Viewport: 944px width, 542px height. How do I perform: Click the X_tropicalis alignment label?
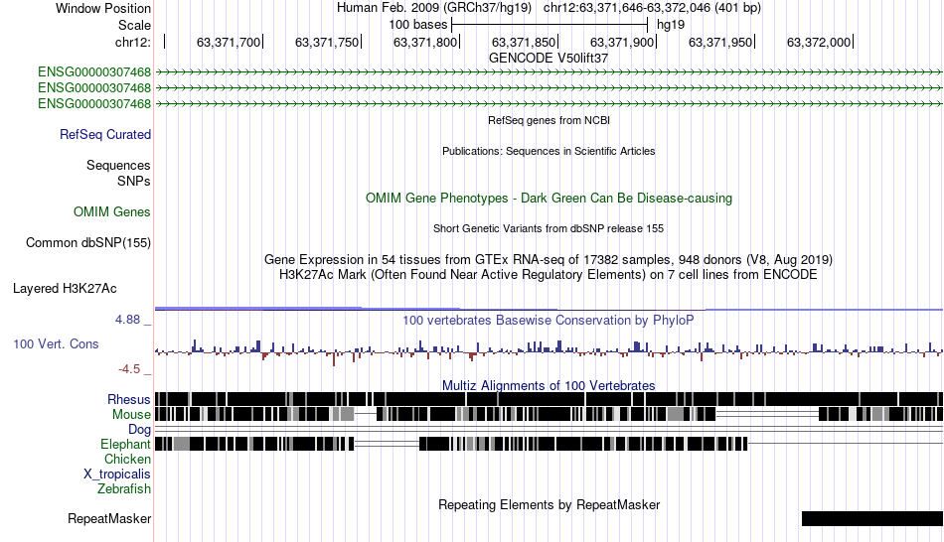117,474
